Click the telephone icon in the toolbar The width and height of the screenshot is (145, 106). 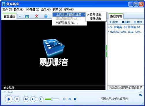(x=27, y=16)
